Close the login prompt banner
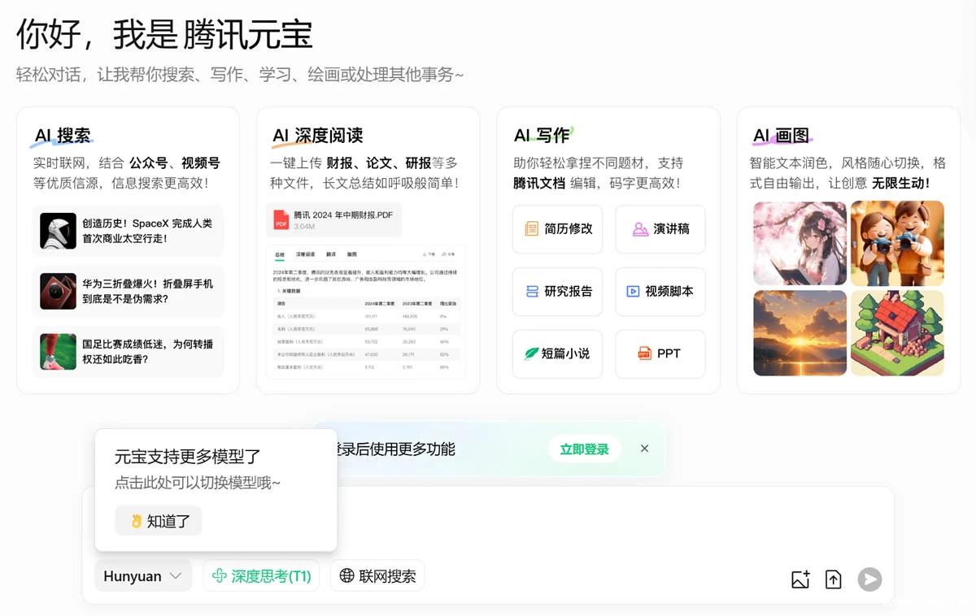 coord(644,449)
